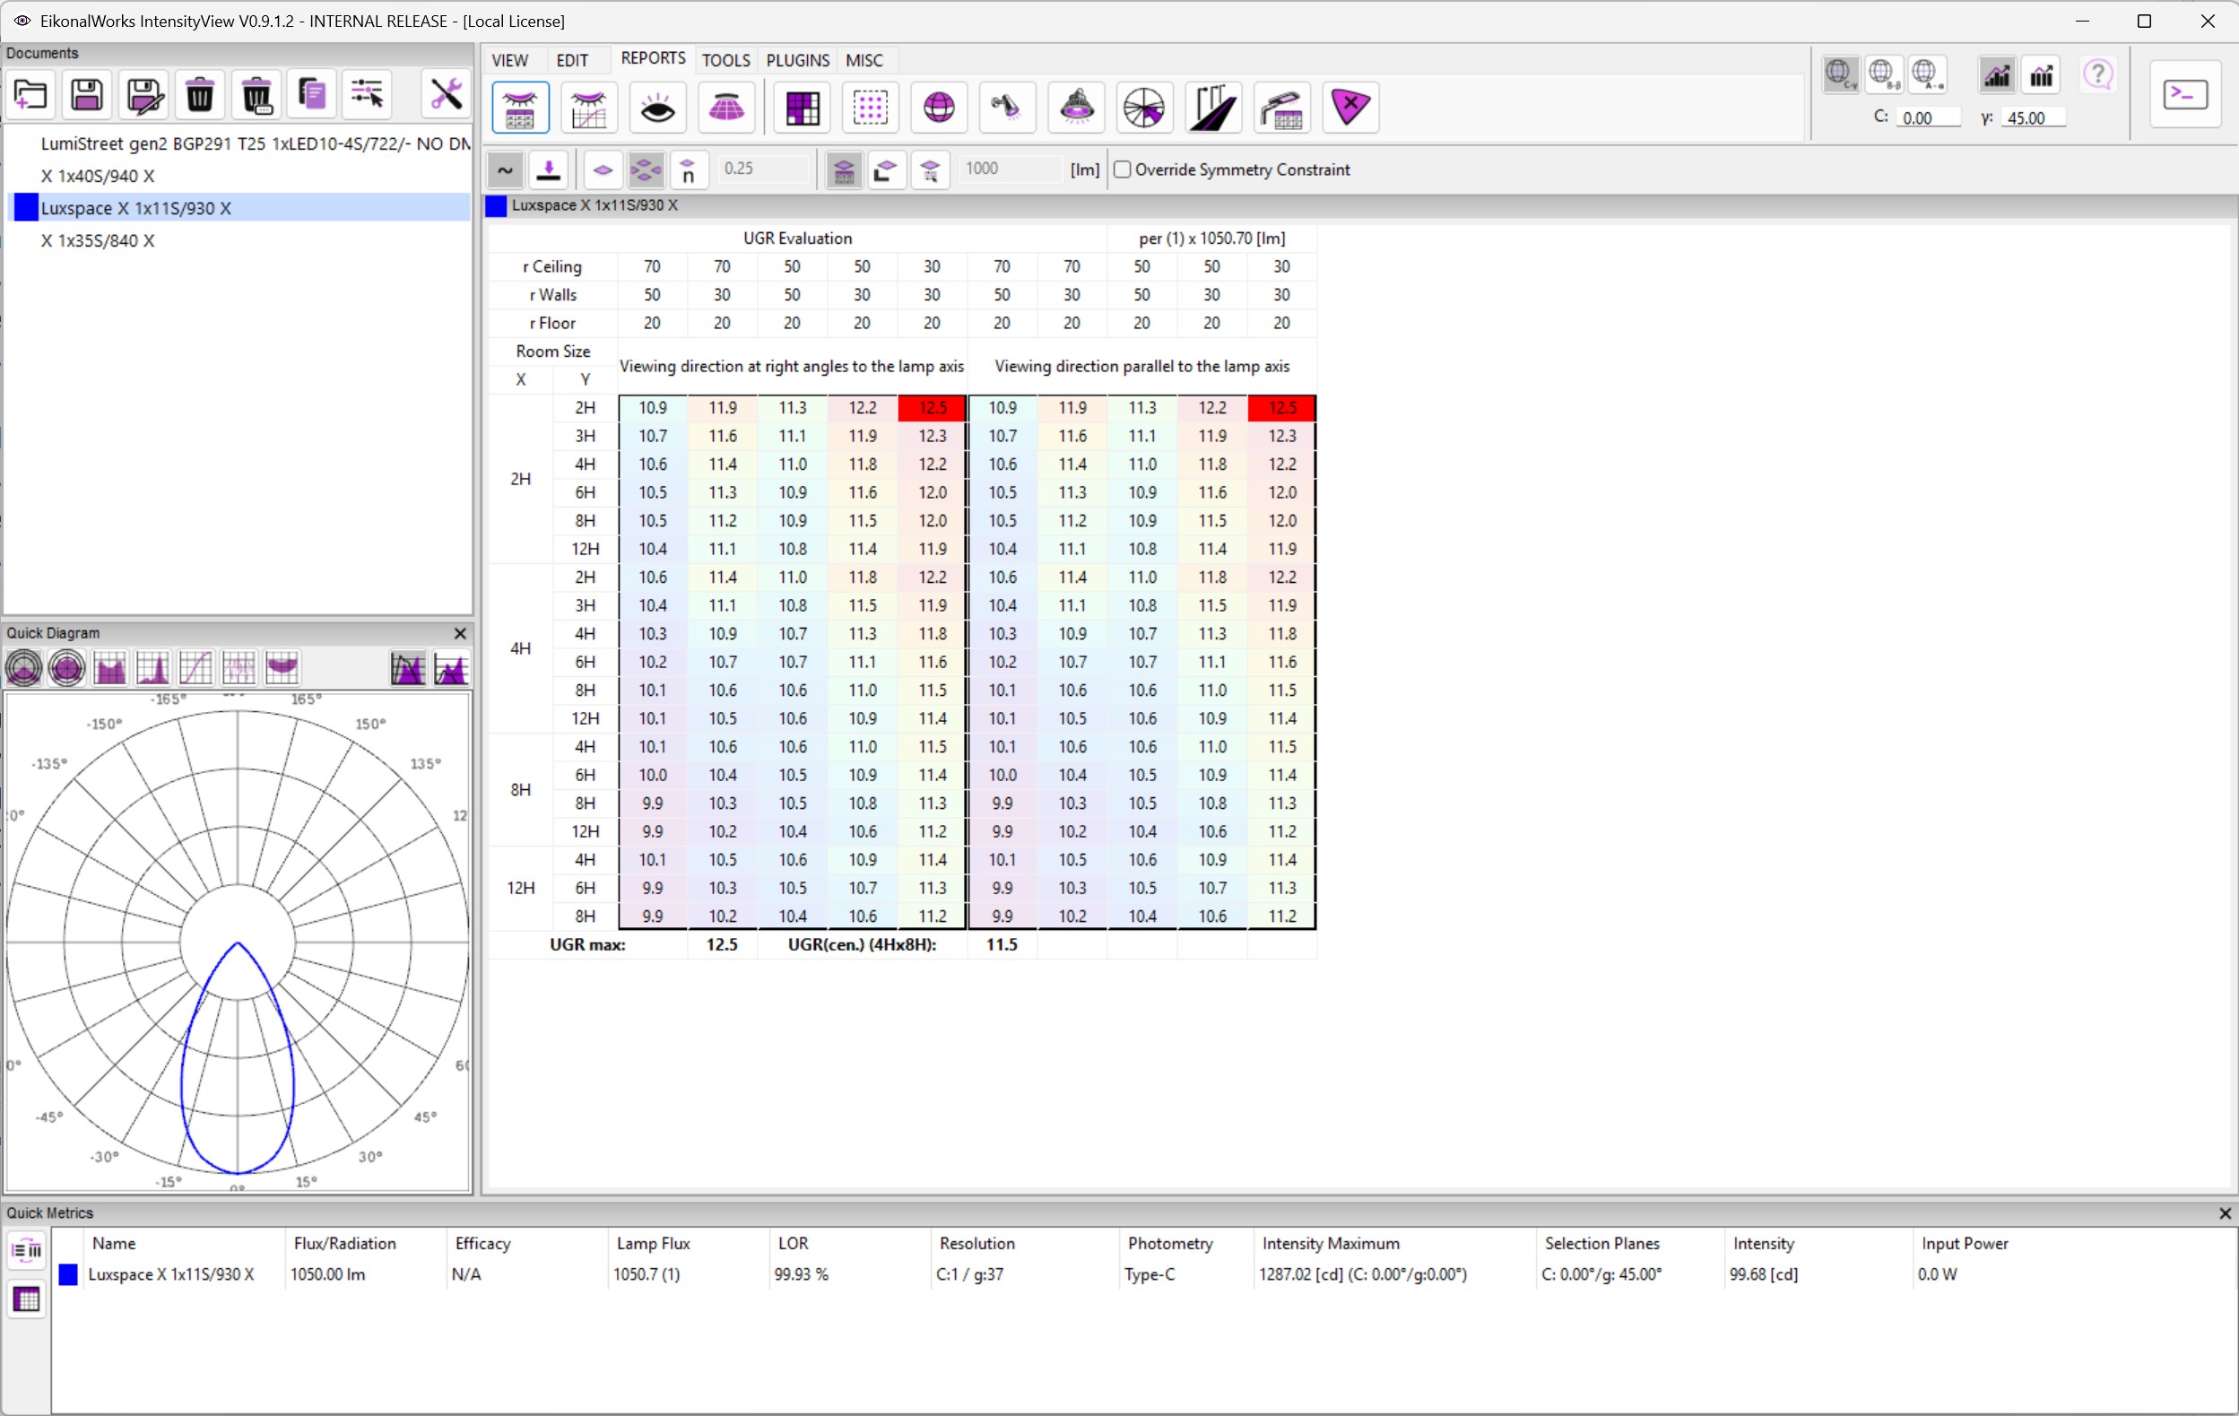Click the Quick Metrics list view icon
The width and height of the screenshot is (2239, 1416).
pos(27,1251)
